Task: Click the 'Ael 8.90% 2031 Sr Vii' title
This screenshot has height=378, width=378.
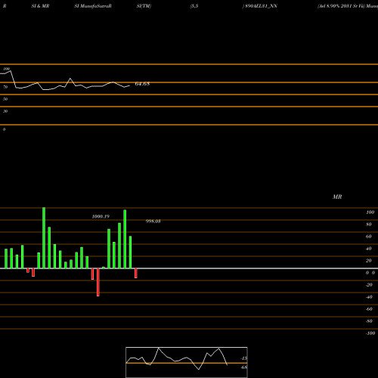Action: pyautogui.click(x=341, y=6)
